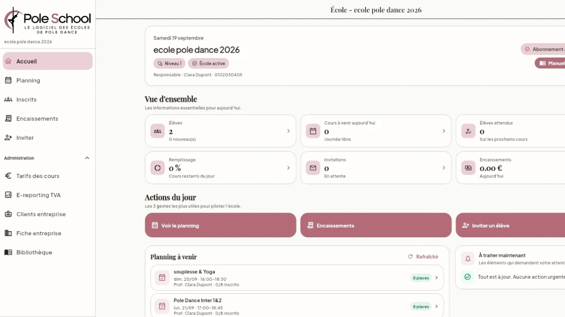Open Clients entreprise page
The image size is (565, 317).
[48, 214]
